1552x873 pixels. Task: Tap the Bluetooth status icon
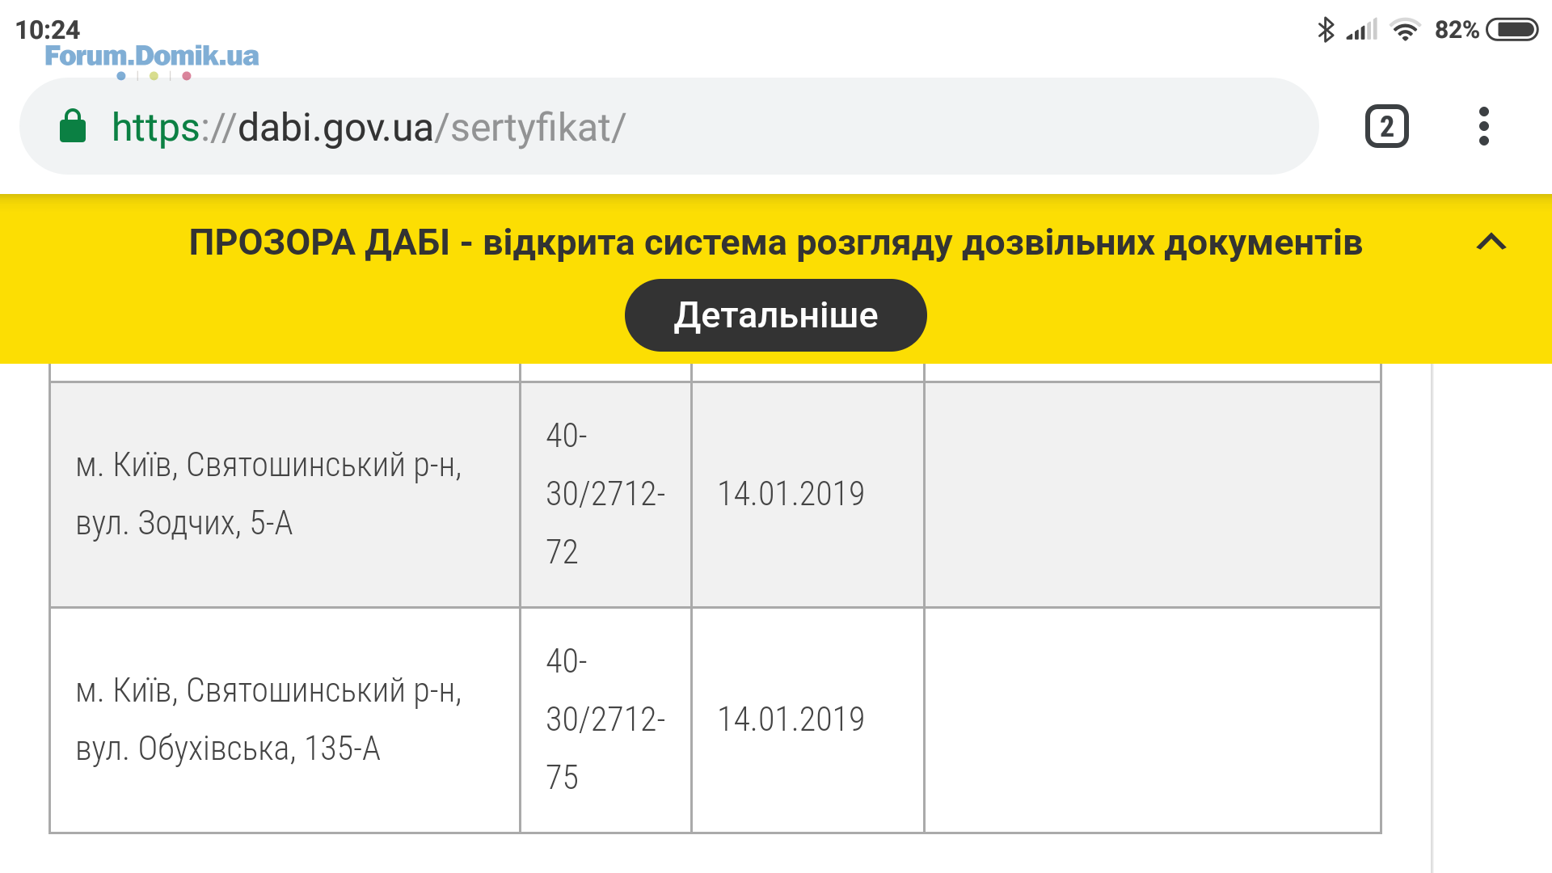[x=1326, y=30]
